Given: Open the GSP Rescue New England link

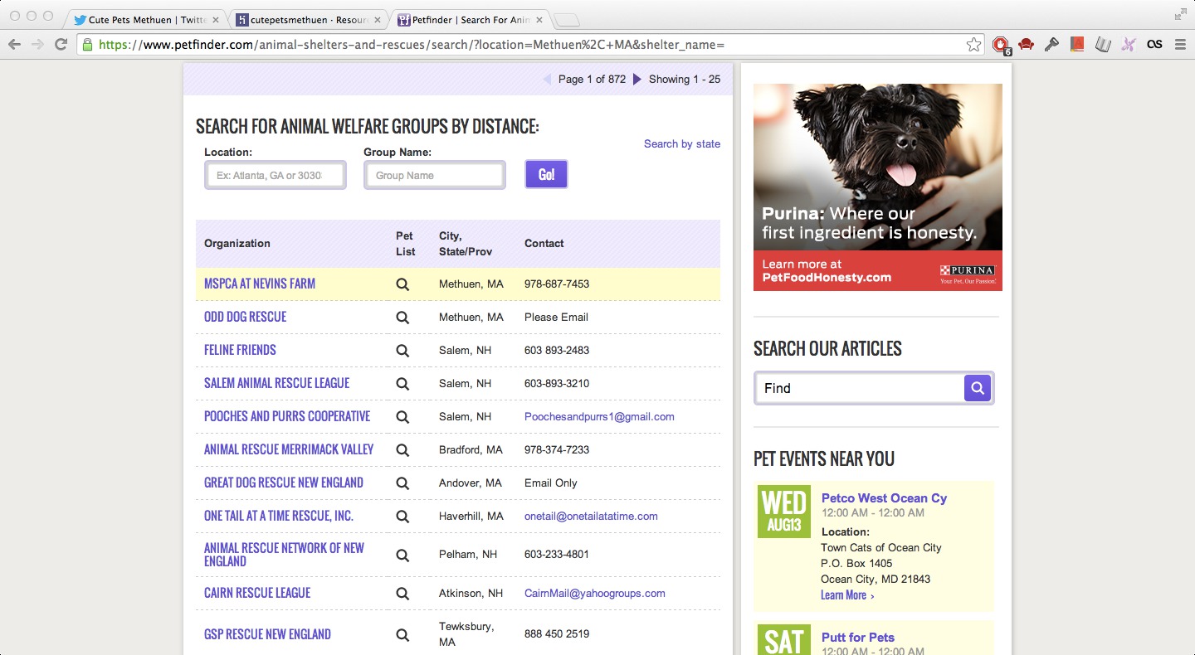Looking at the screenshot, I should click(267, 634).
